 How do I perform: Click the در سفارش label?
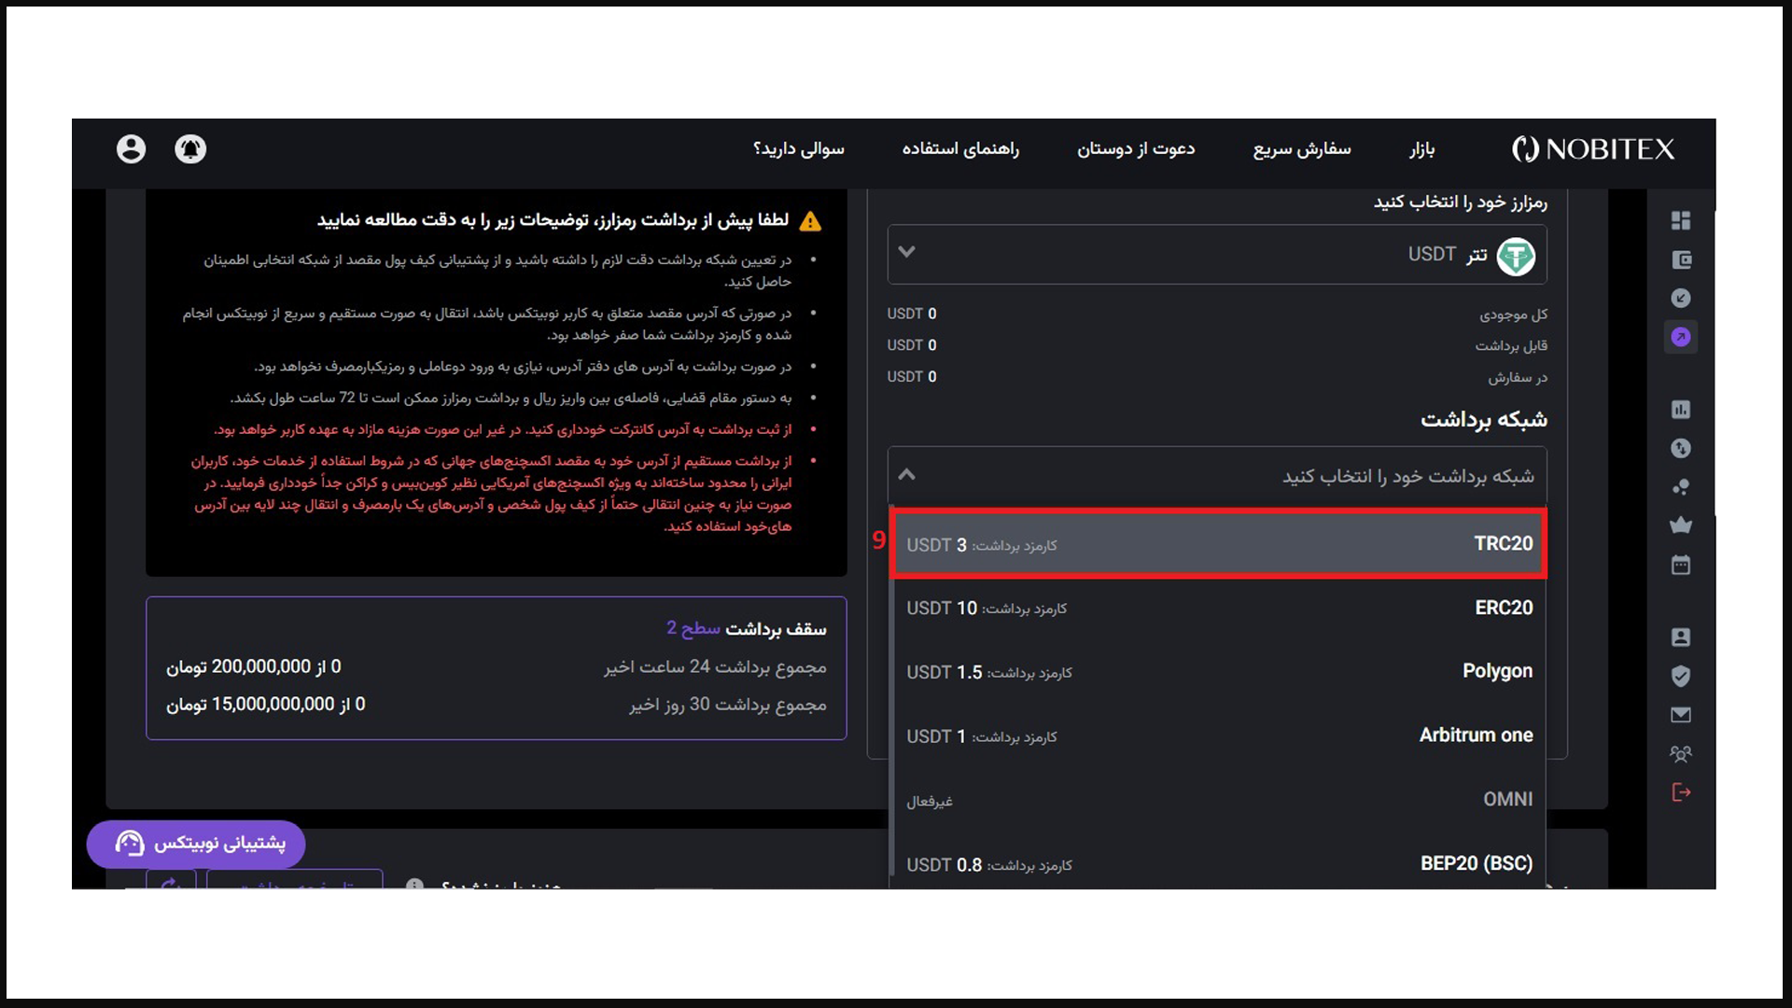[1518, 378]
